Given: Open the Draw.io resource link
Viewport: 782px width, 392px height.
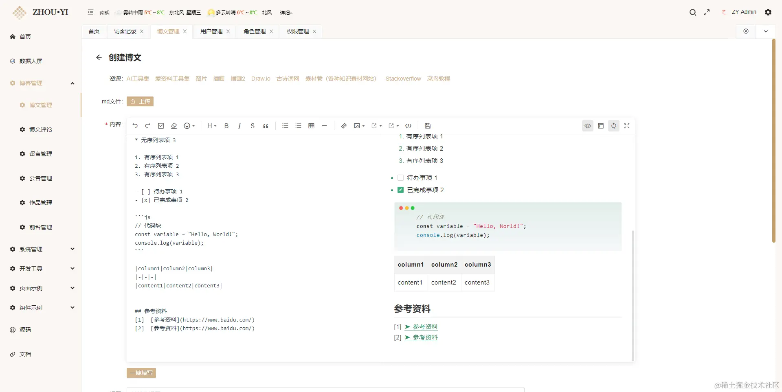Looking at the screenshot, I should (x=261, y=79).
